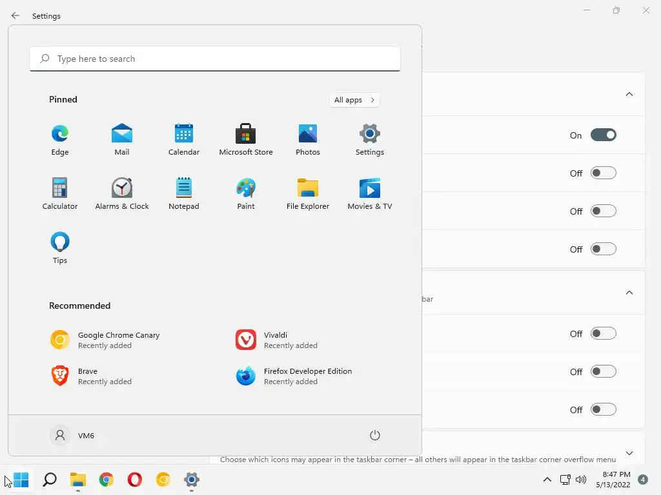Open Edge from the pinned apps
The width and height of the screenshot is (661, 495).
(60, 140)
